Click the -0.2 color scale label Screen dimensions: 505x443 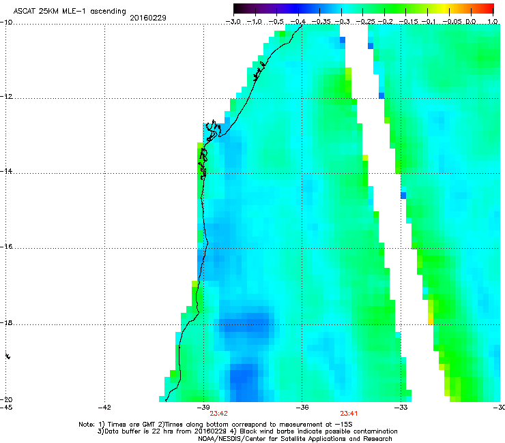[385, 22]
